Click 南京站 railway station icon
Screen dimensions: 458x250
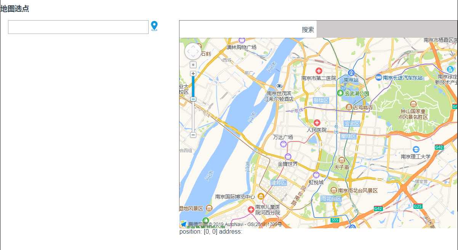pyautogui.click(x=351, y=73)
